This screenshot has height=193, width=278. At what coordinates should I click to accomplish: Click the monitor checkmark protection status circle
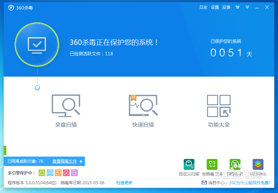click(x=37, y=45)
